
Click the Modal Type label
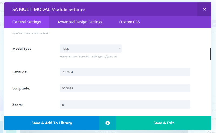pos(22,49)
